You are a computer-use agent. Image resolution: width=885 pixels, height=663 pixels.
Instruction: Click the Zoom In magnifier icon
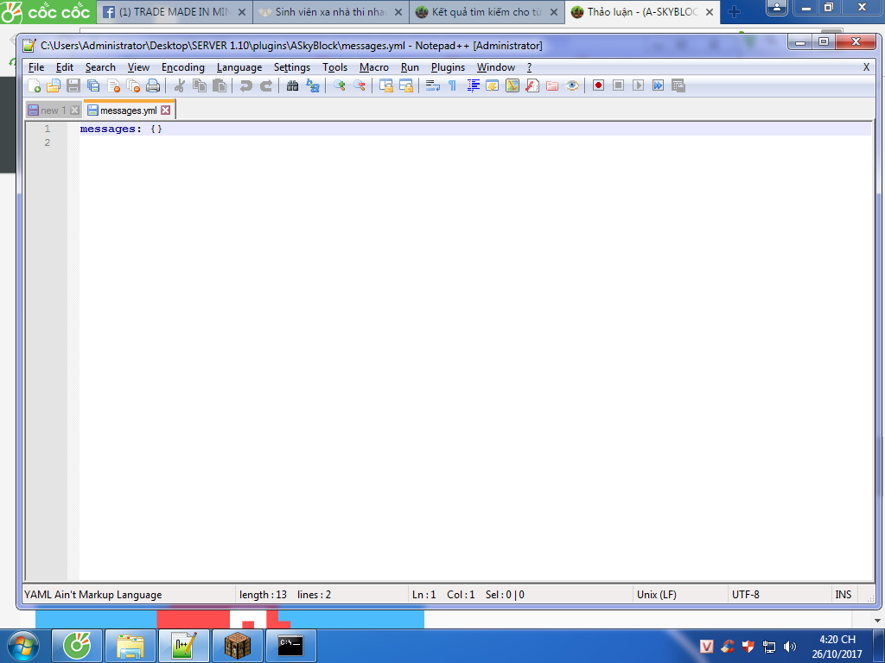point(340,85)
